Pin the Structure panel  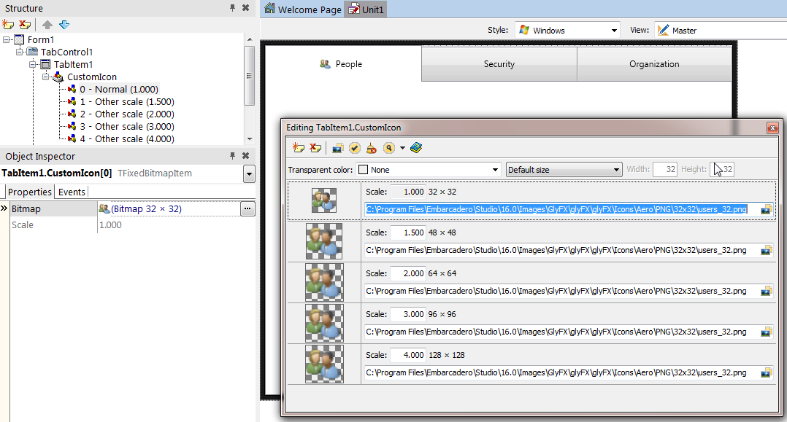tap(233, 7)
